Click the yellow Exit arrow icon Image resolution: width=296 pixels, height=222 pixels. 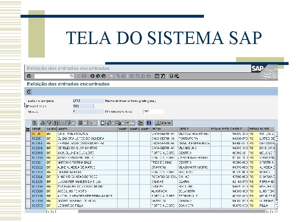point(98,76)
